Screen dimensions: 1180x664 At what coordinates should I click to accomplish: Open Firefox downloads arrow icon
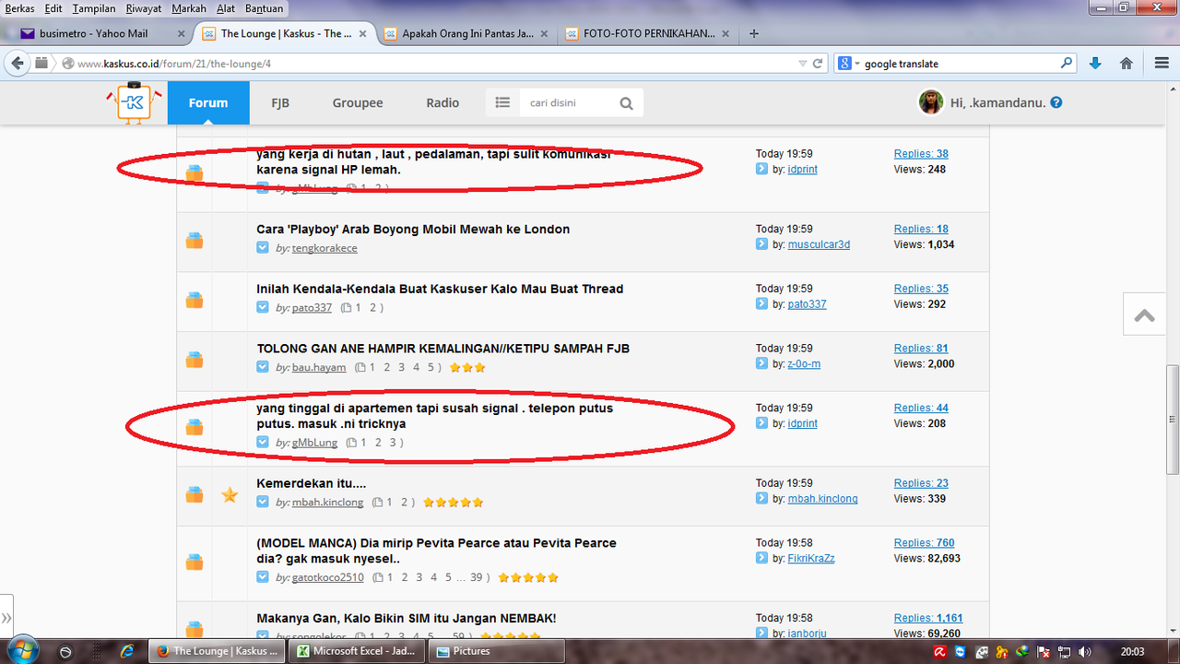pyautogui.click(x=1095, y=64)
